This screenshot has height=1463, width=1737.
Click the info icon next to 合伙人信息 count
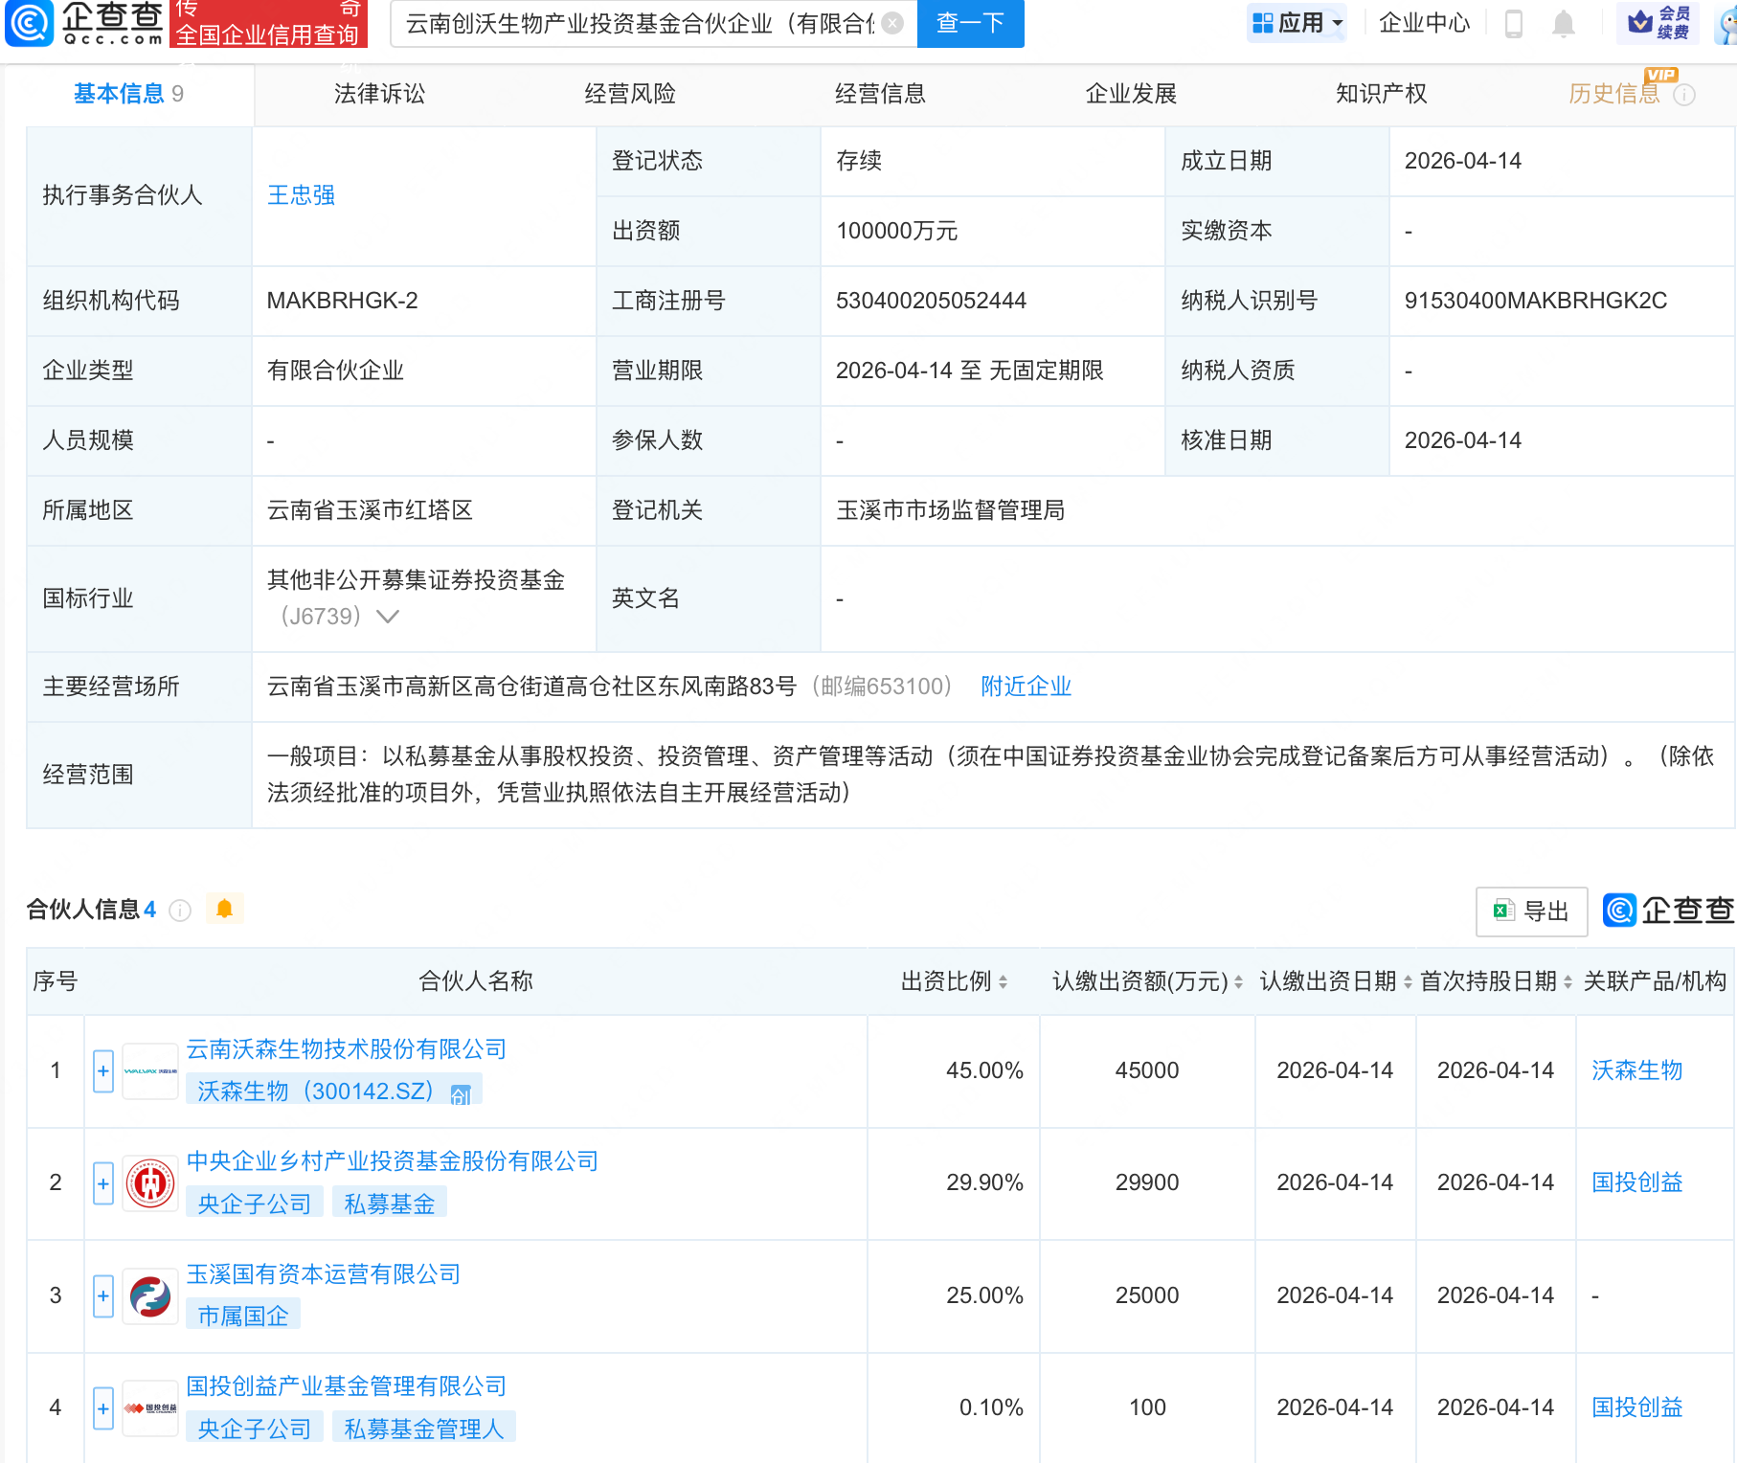pyautogui.click(x=180, y=911)
